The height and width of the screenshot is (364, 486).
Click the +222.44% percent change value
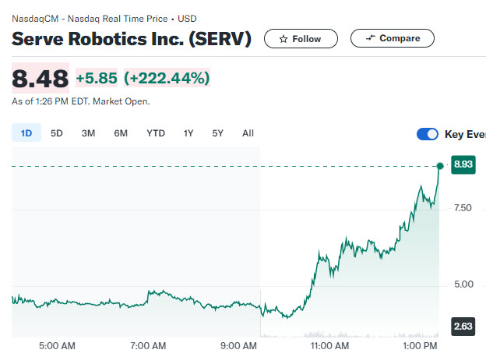pyautogui.click(x=167, y=78)
